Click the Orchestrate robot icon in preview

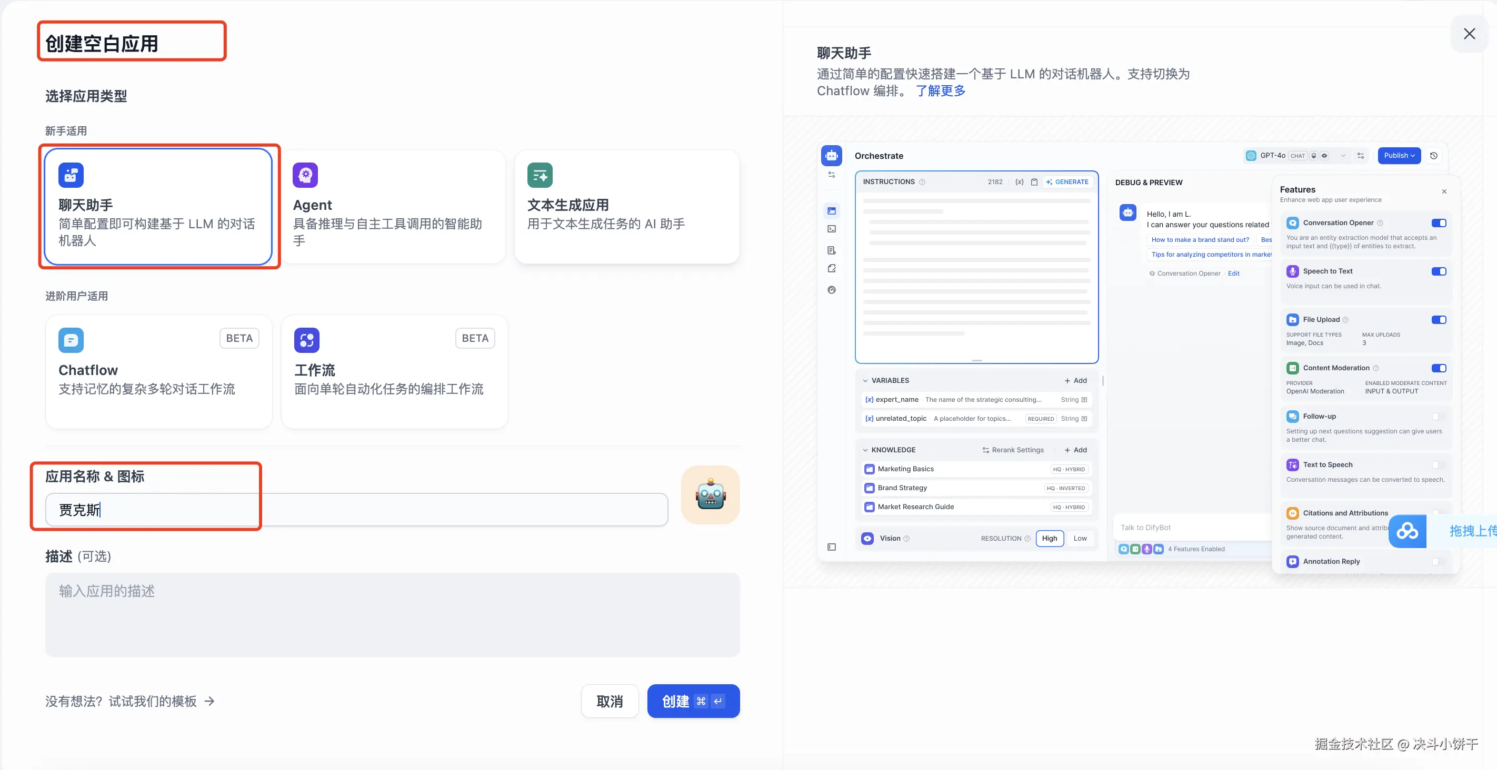pyautogui.click(x=832, y=156)
